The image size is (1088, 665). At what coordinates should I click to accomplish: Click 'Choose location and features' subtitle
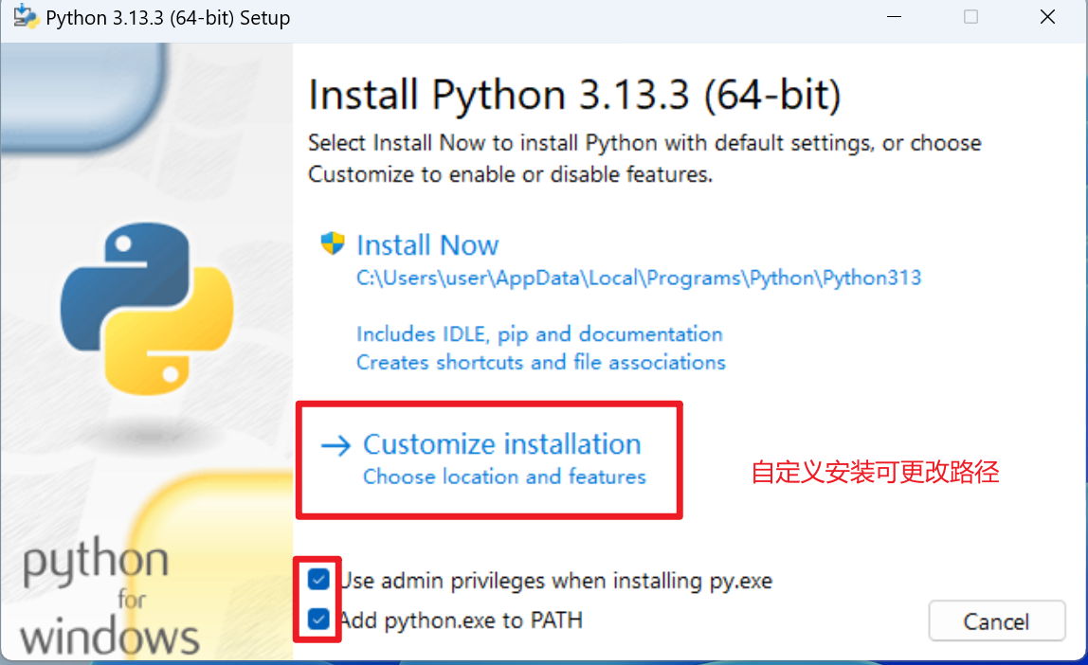(503, 476)
